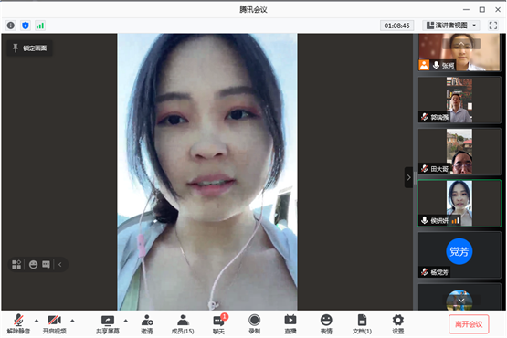The image size is (507, 338).
Task: Open the Documents (1) icon
Action: pos(362,324)
